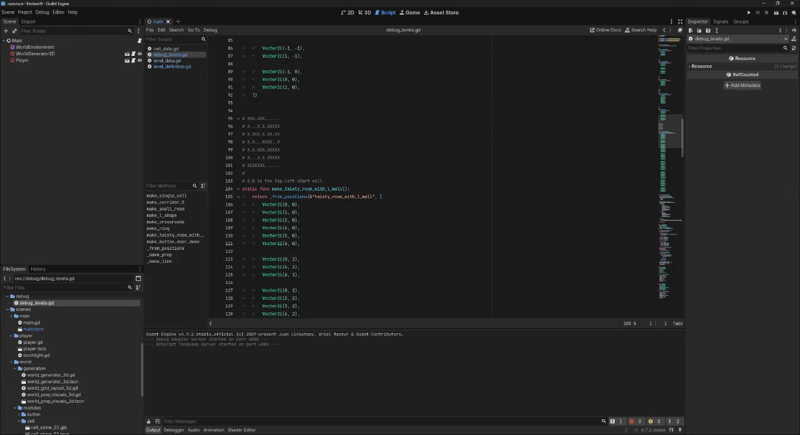The image size is (800, 435).
Task: Toggle alphabetical sorting of methods list
Action: click(203, 186)
